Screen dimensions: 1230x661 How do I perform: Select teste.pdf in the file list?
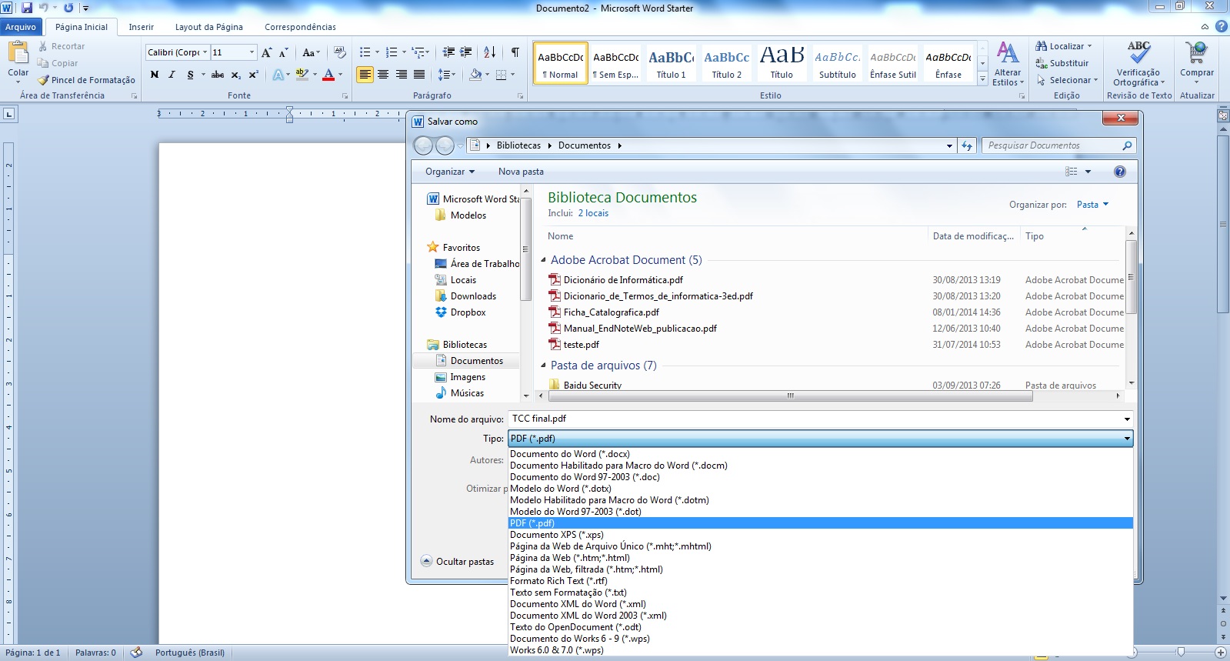581,345
